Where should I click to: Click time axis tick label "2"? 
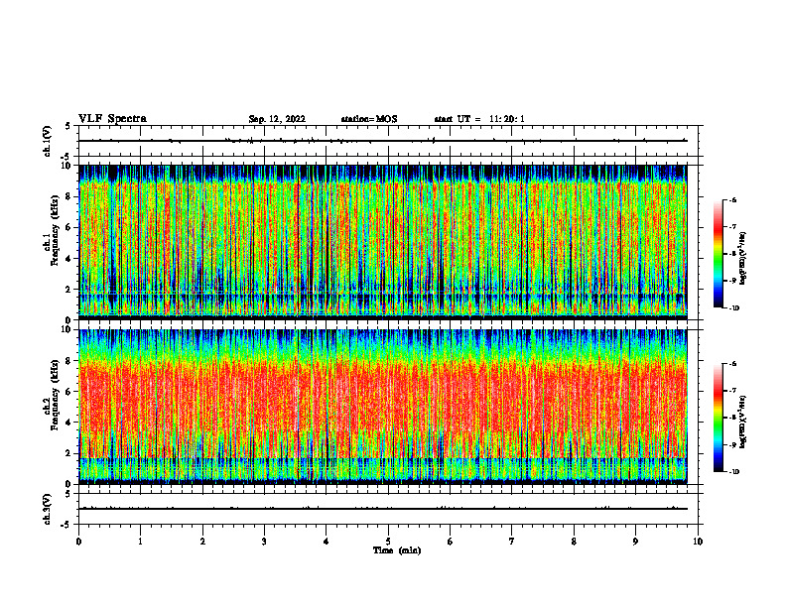[x=202, y=542]
